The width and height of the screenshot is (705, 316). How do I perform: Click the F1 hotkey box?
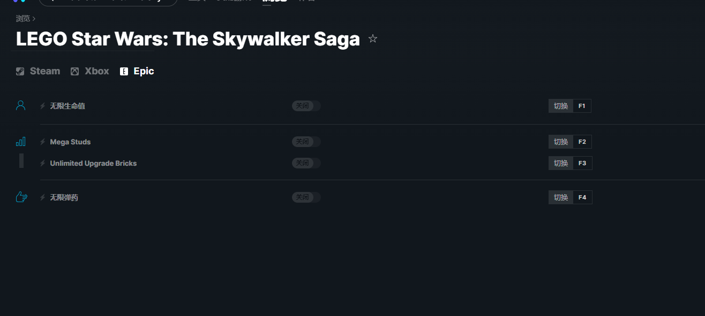[582, 106]
